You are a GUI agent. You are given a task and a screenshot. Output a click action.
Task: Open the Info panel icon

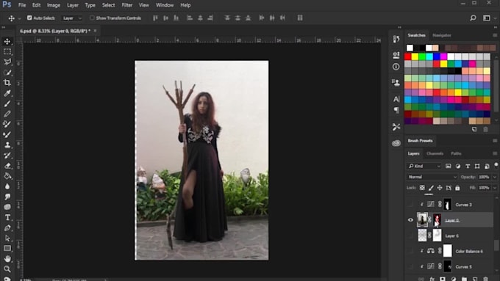(x=396, y=67)
